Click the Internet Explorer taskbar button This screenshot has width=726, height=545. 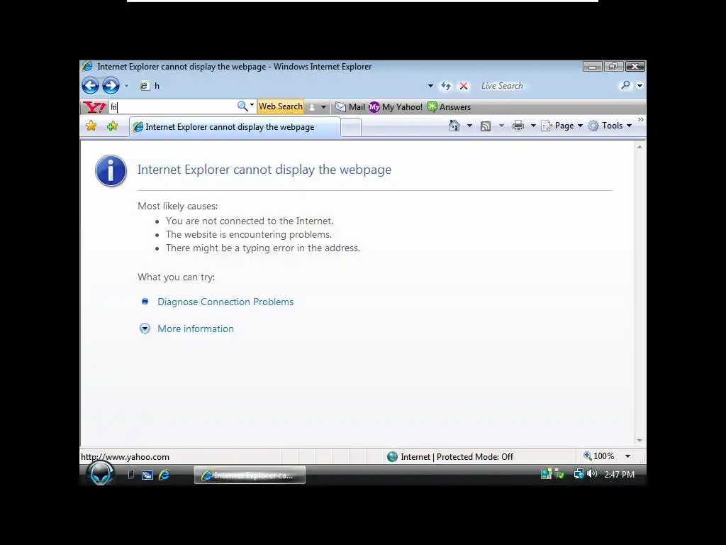click(250, 475)
